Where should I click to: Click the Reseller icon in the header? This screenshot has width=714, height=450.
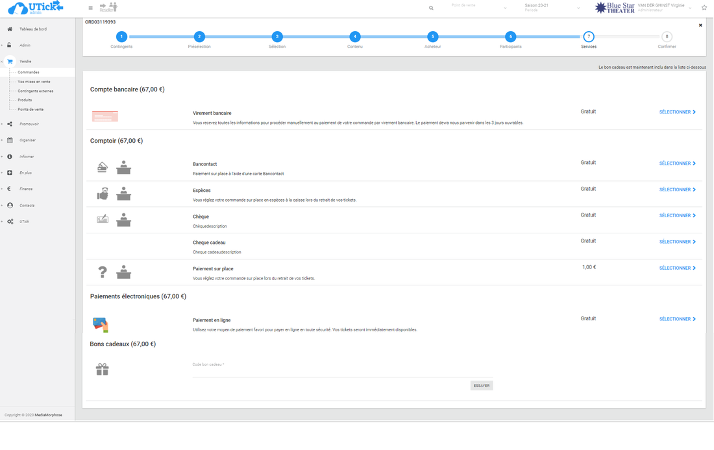point(108,7)
